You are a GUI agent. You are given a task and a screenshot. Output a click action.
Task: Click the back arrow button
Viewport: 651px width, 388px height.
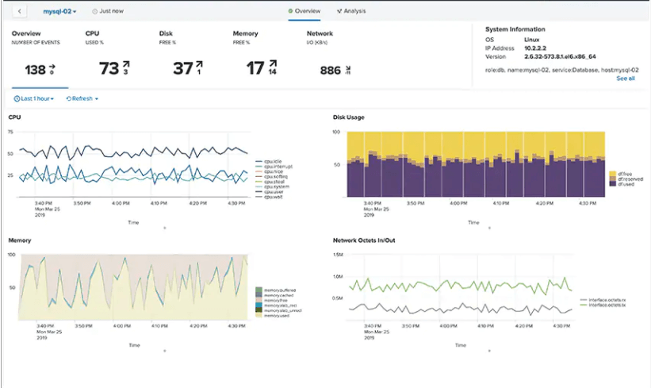tap(20, 12)
